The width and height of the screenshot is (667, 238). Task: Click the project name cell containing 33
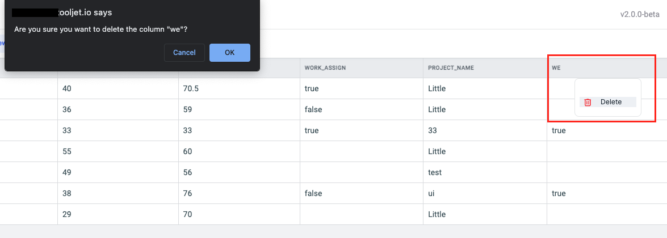click(433, 130)
